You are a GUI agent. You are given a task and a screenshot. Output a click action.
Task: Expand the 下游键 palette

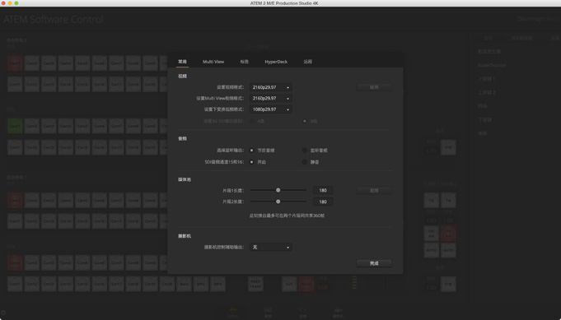pos(484,120)
